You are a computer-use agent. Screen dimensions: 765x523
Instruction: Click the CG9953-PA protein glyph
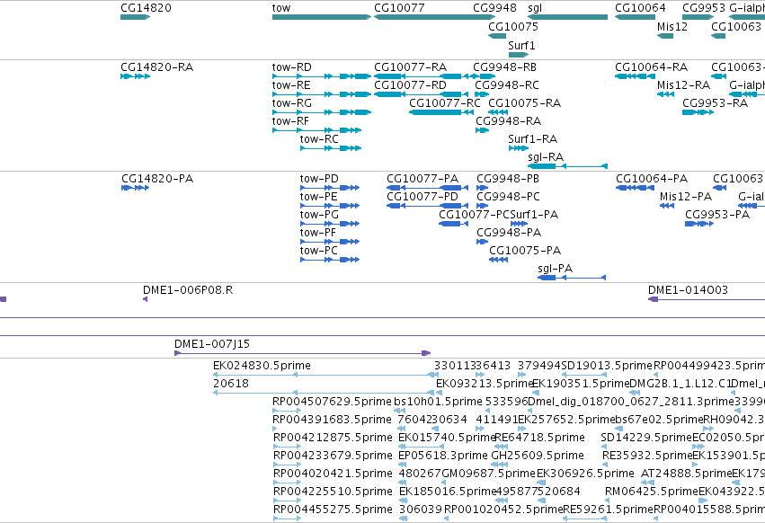699,224
